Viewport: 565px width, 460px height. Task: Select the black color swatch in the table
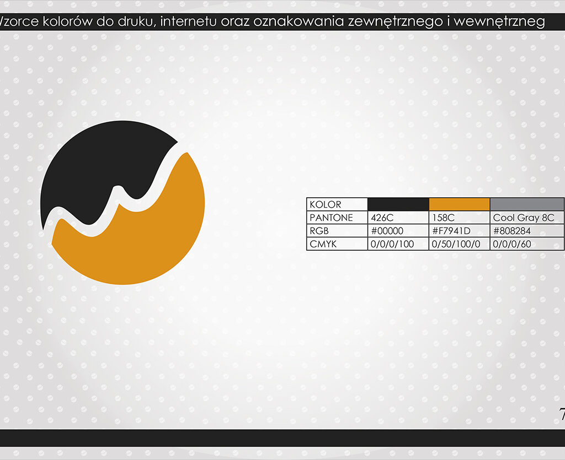[398, 204]
